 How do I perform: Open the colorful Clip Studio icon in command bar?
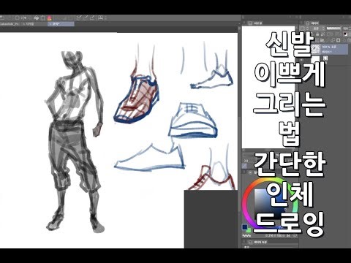pos(50,18)
